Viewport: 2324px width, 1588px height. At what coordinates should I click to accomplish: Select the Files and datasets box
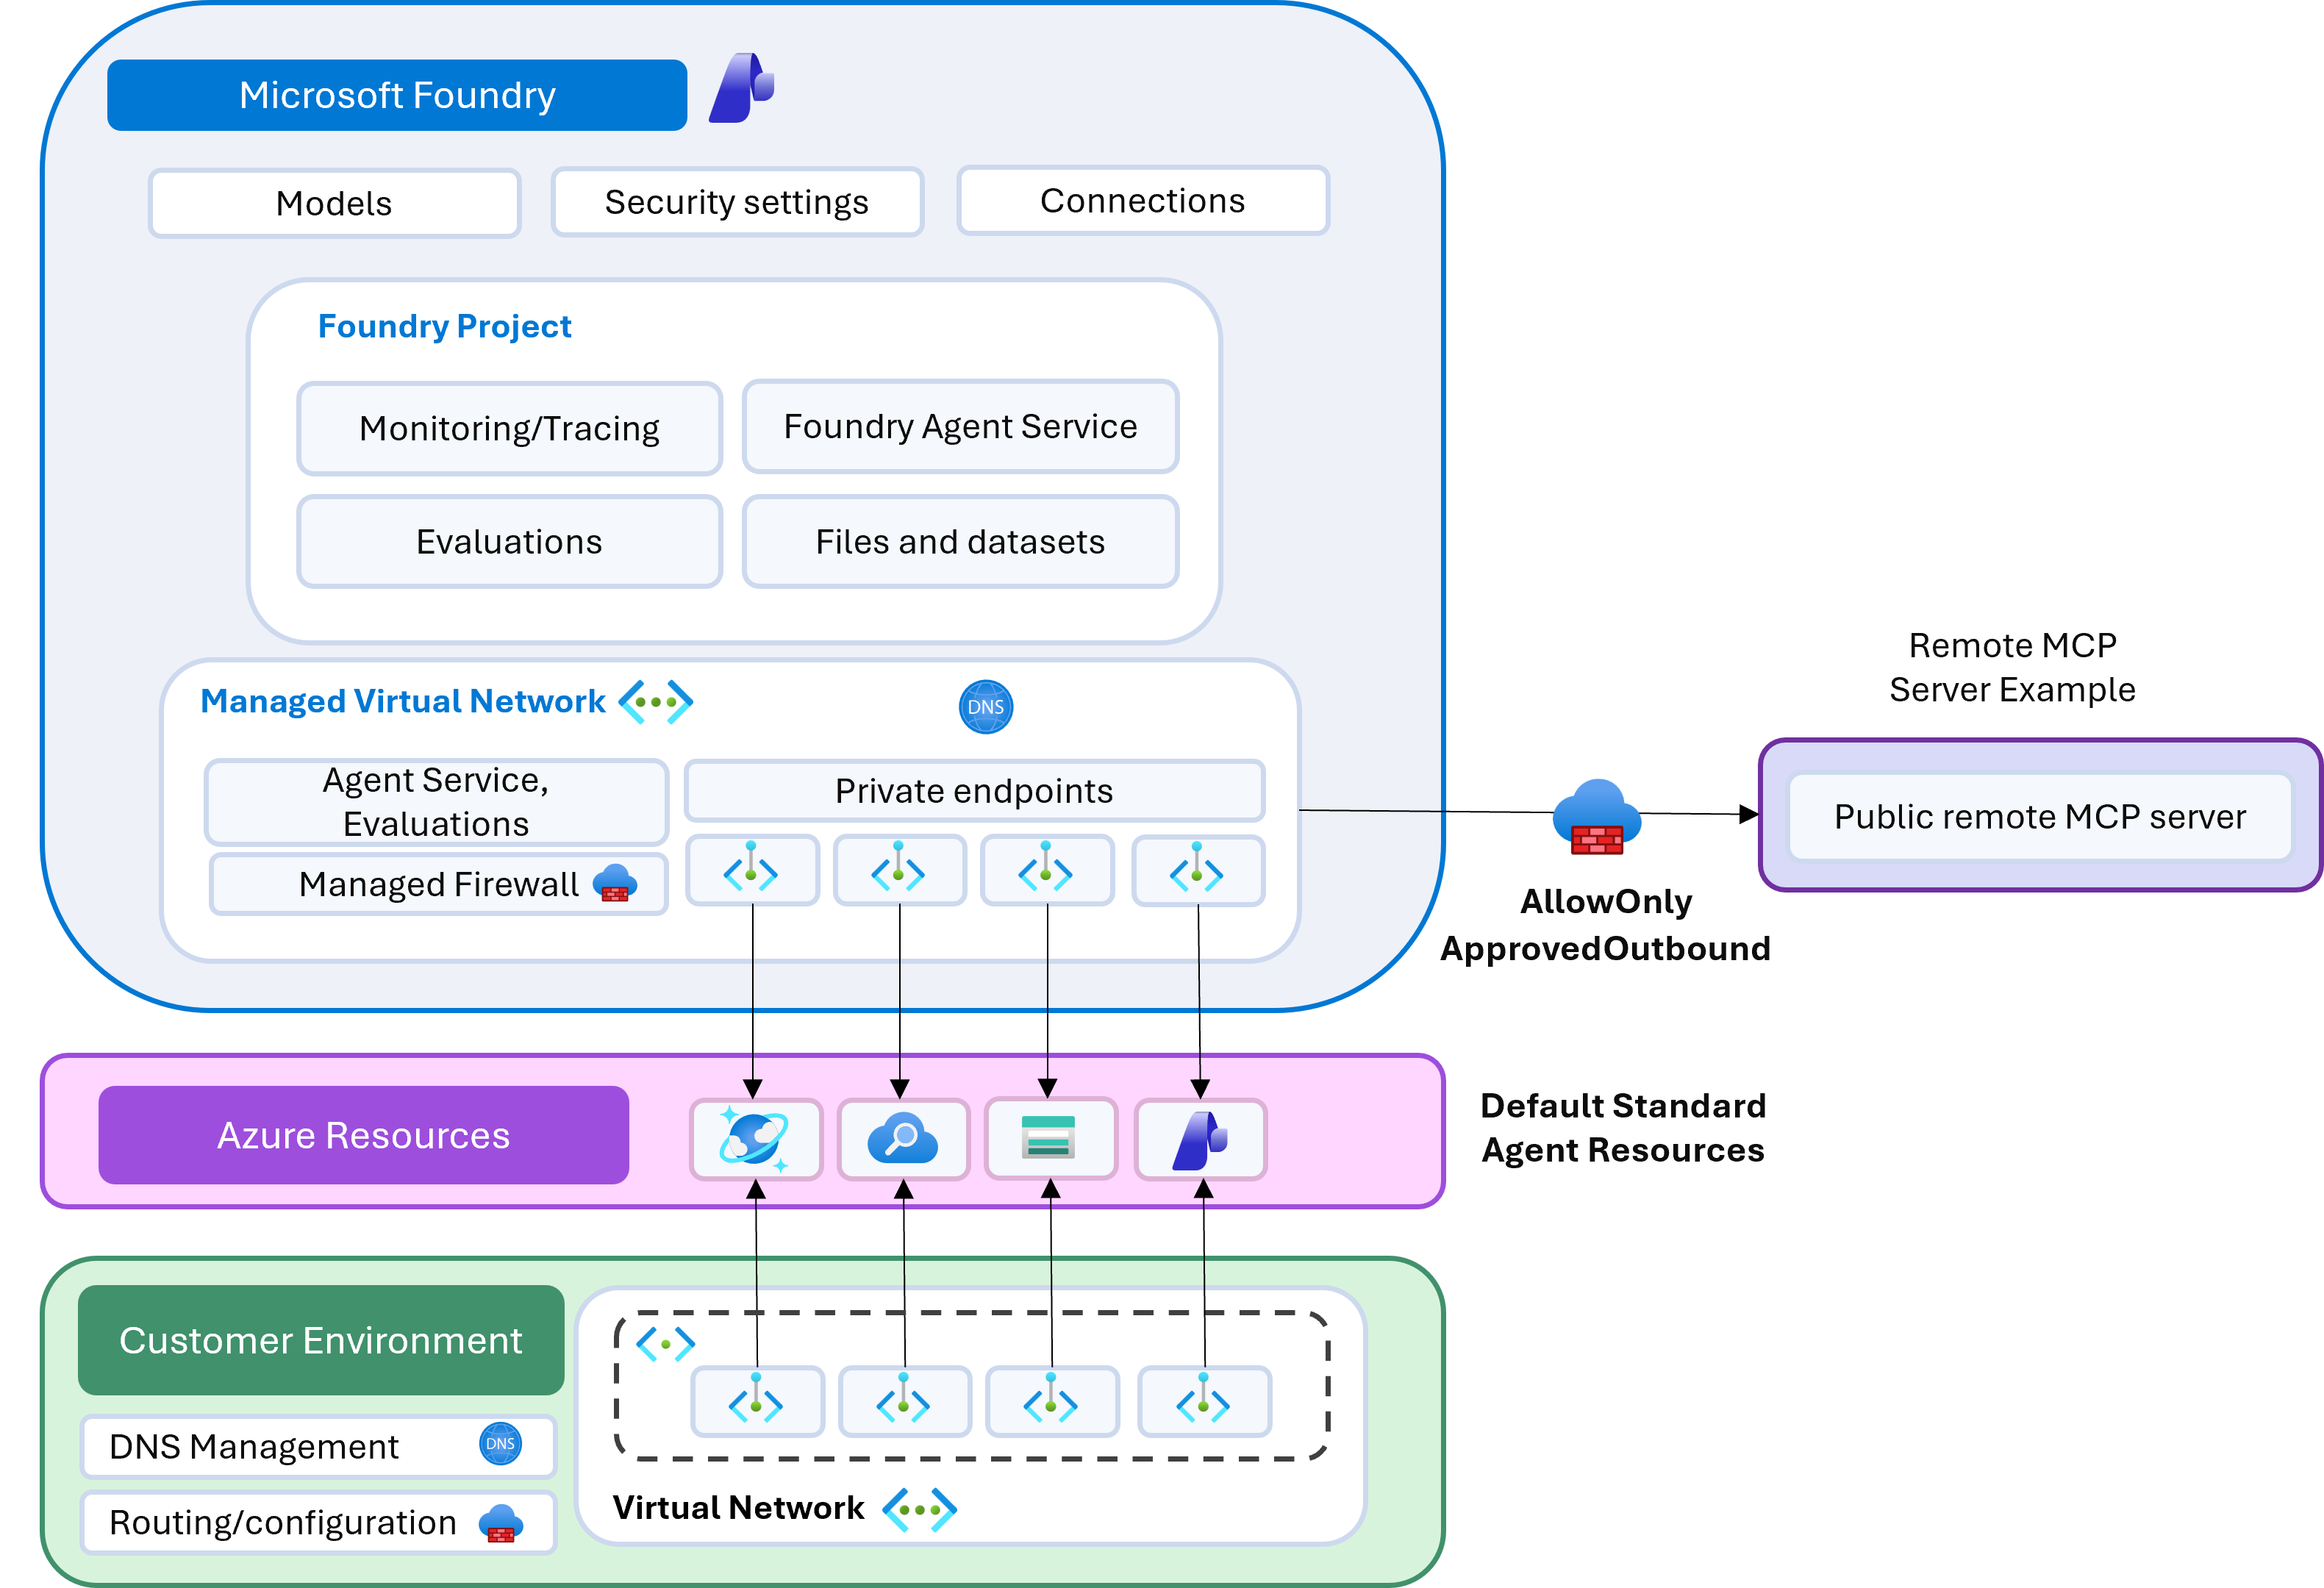961,541
